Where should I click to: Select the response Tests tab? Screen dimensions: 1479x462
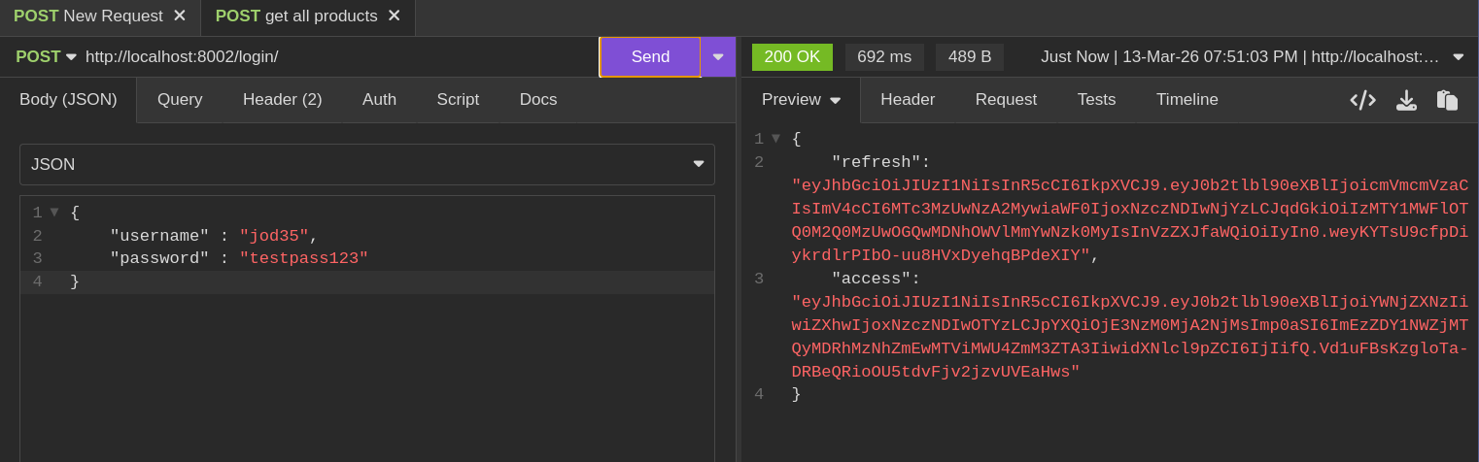[1096, 99]
